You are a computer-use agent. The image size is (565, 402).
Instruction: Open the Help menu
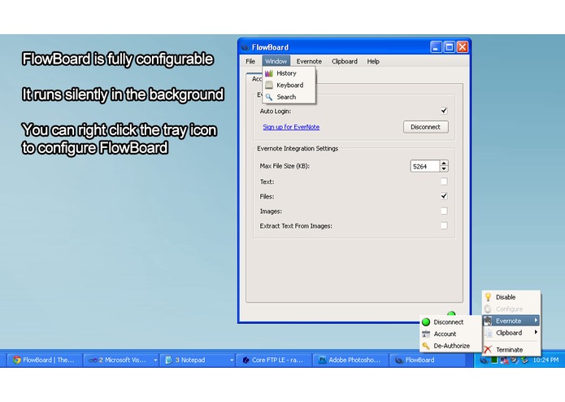coord(373,61)
